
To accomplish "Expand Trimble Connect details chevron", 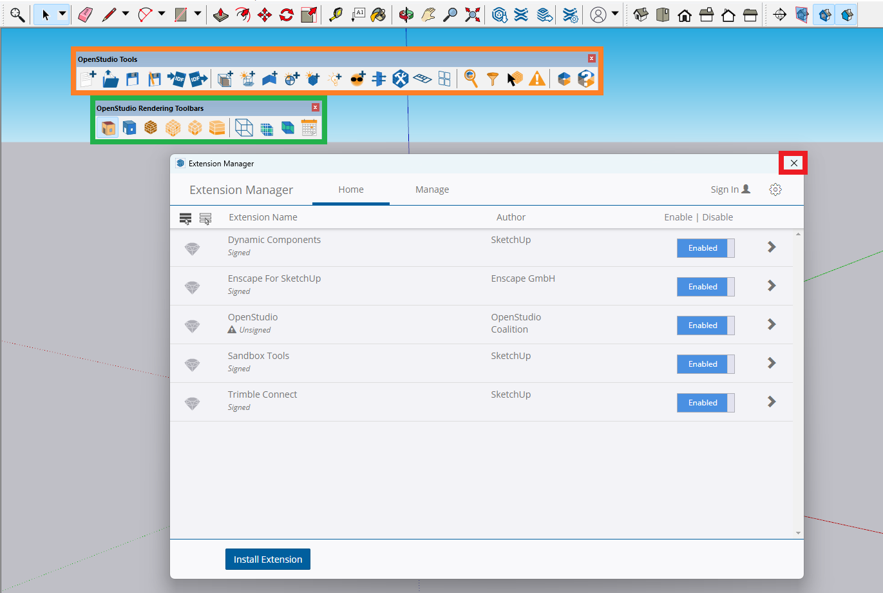I will point(772,402).
